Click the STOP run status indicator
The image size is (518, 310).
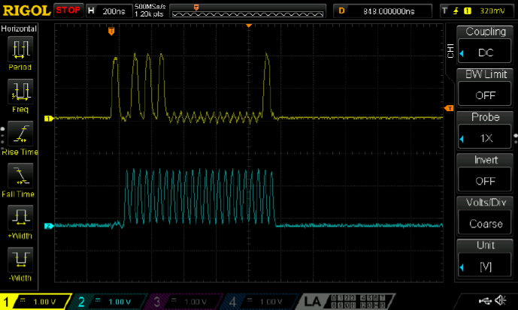[68, 11]
